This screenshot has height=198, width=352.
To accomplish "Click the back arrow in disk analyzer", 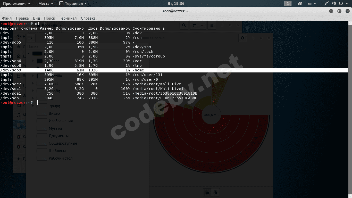I will pos(31,38).
